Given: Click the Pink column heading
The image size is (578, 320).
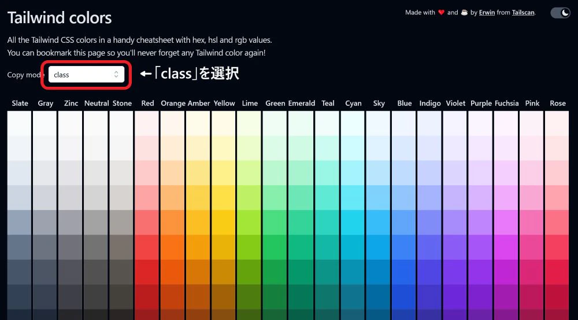Looking at the screenshot, I should (x=532, y=104).
